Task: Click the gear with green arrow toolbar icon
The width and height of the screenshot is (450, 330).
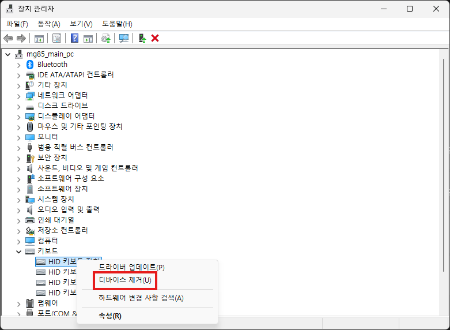Action: [x=106, y=38]
